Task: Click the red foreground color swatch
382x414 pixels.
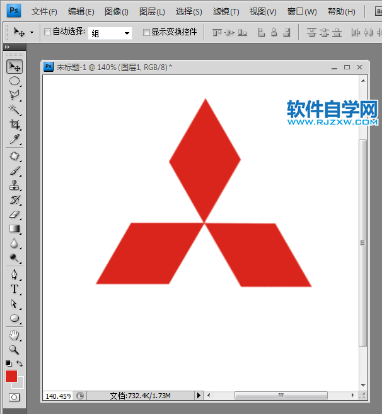Action: tap(11, 376)
